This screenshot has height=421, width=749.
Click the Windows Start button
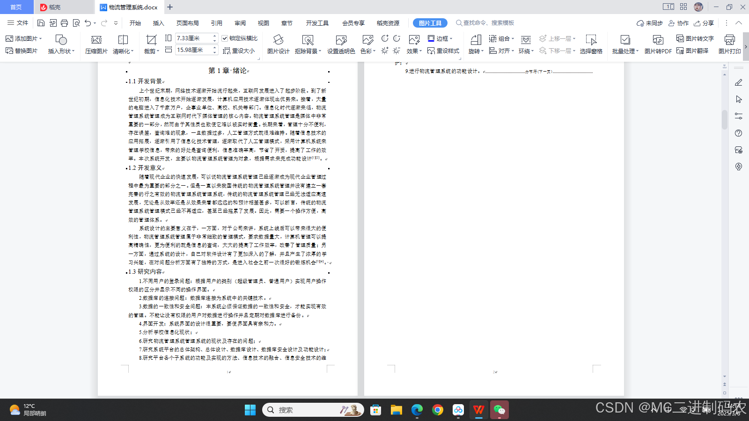(x=250, y=410)
